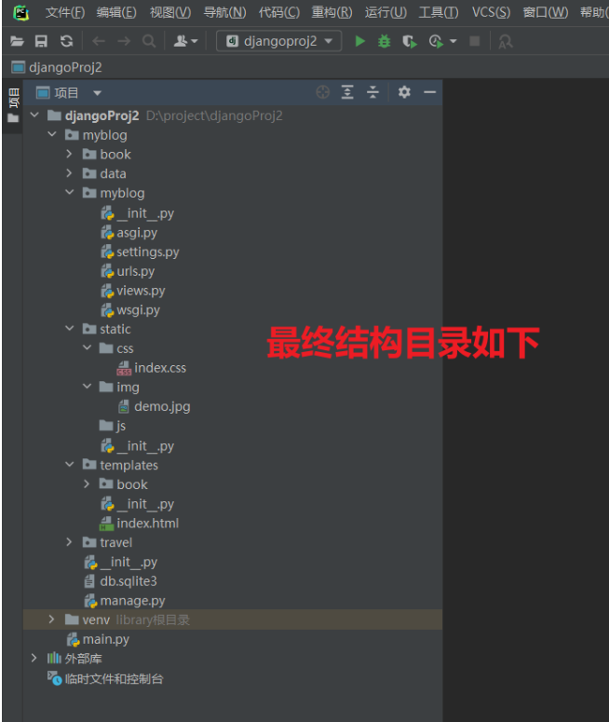Collapse the templates folder
This screenshot has height=722, width=609.
point(70,464)
